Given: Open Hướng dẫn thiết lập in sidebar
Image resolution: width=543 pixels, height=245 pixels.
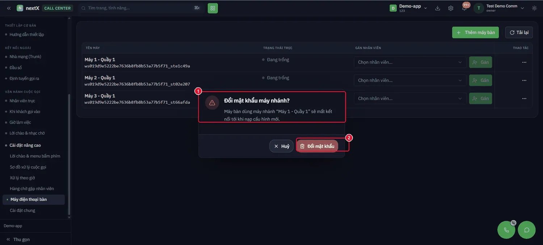Looking at the screenshot, I should click(x=27, y=34).
